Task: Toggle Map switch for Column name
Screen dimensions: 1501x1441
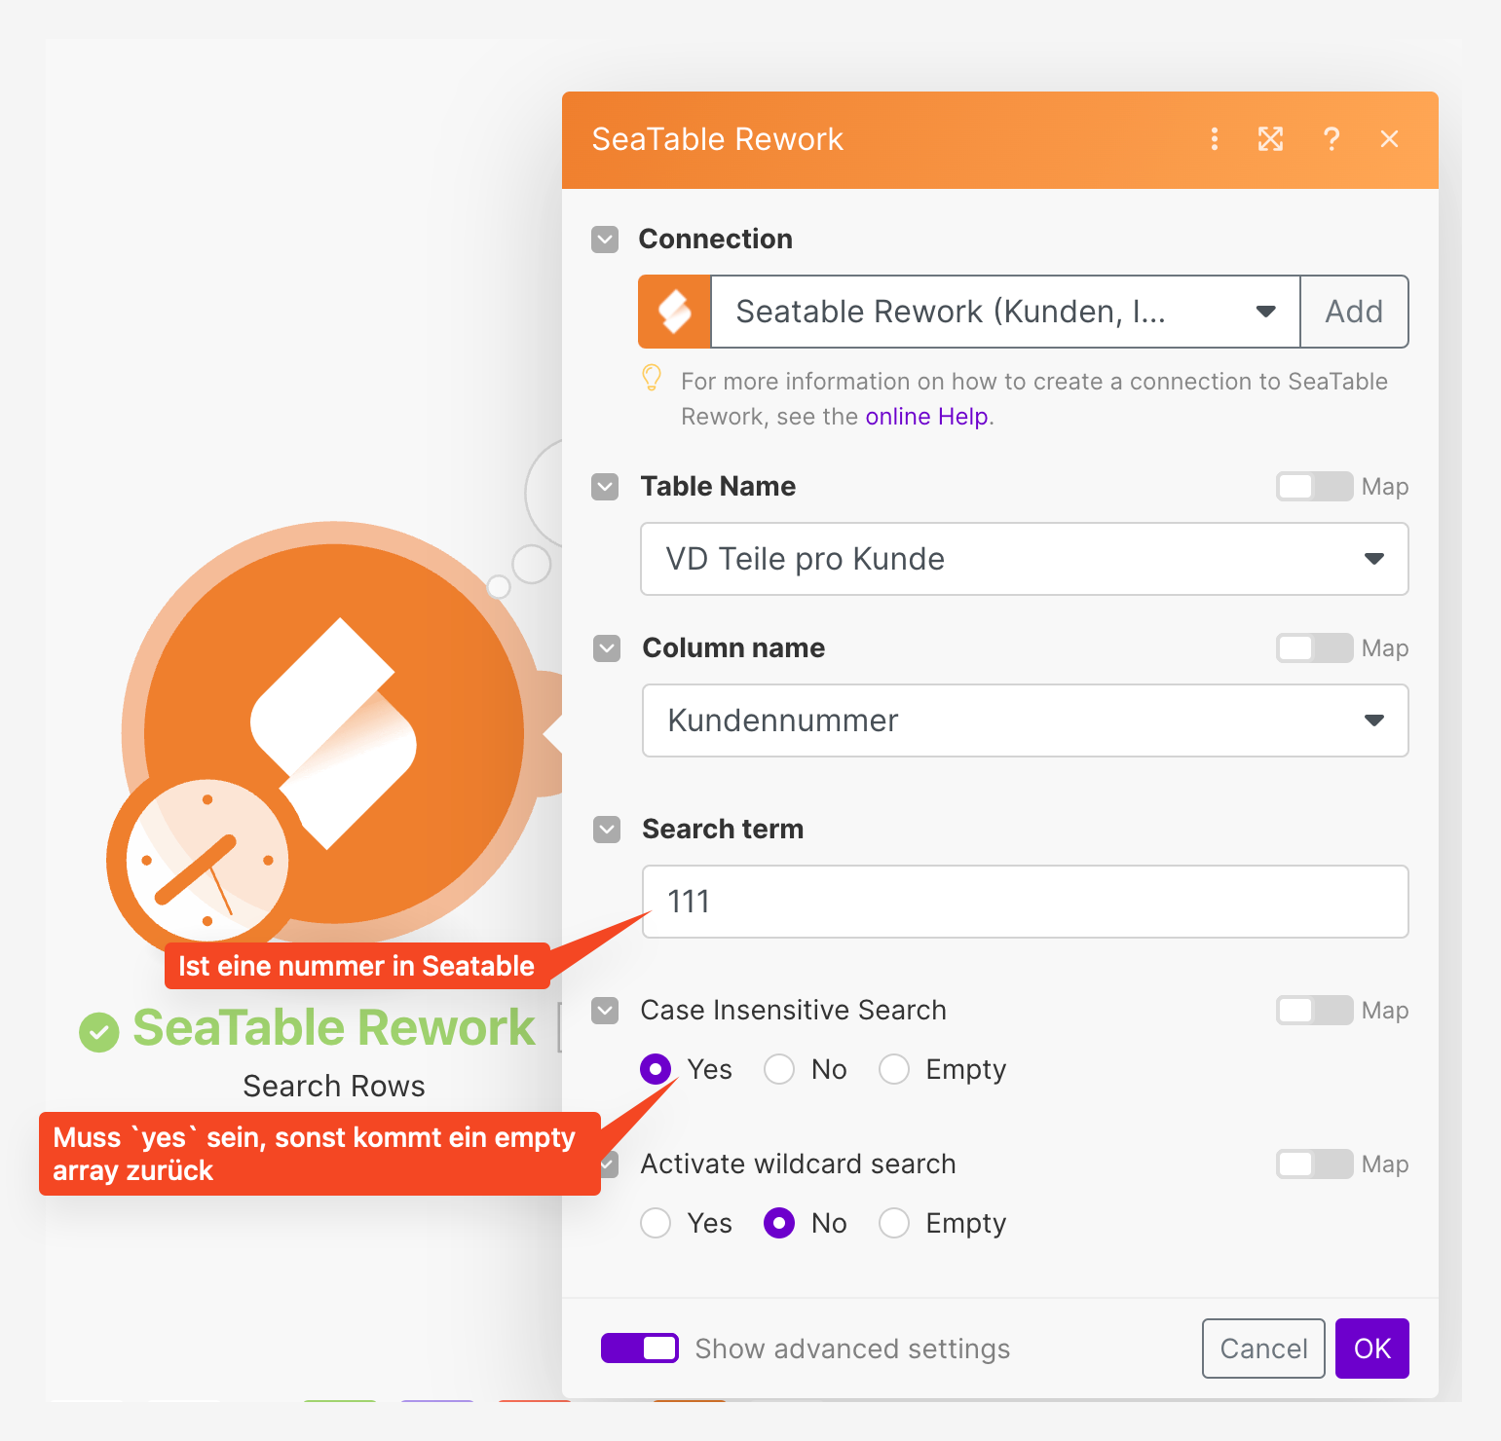Action: tap(1315, 648)
